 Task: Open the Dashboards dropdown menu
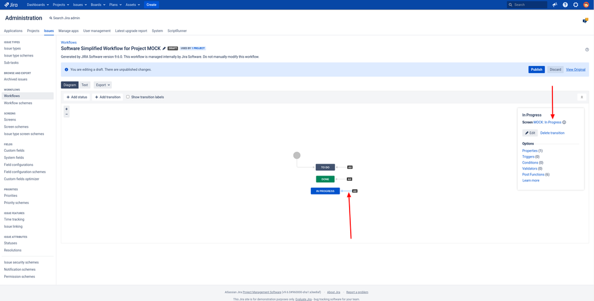38,5
